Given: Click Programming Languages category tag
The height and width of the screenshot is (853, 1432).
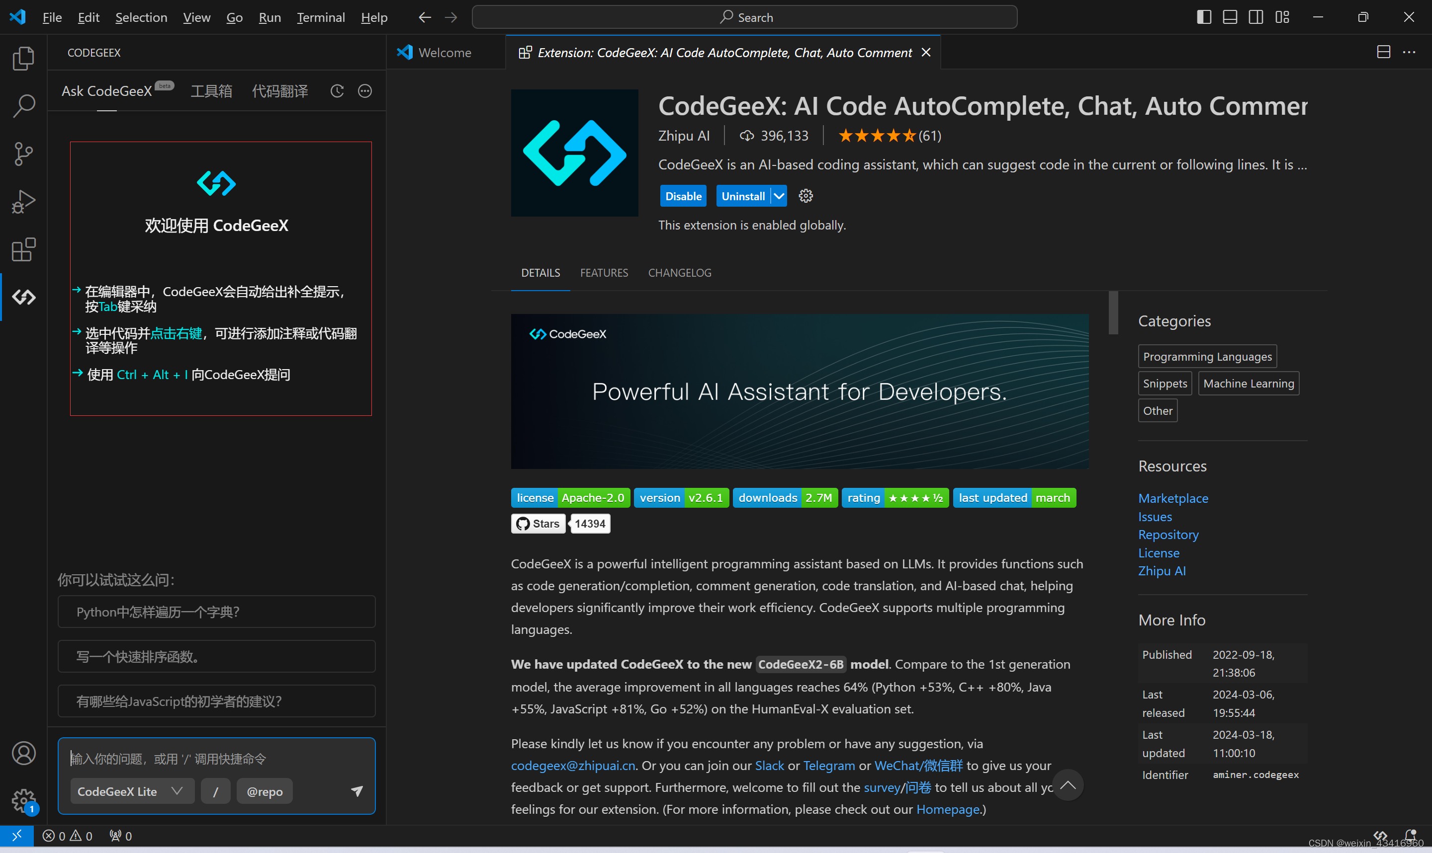Looking at the screenshot, I should pos(1207,356).
